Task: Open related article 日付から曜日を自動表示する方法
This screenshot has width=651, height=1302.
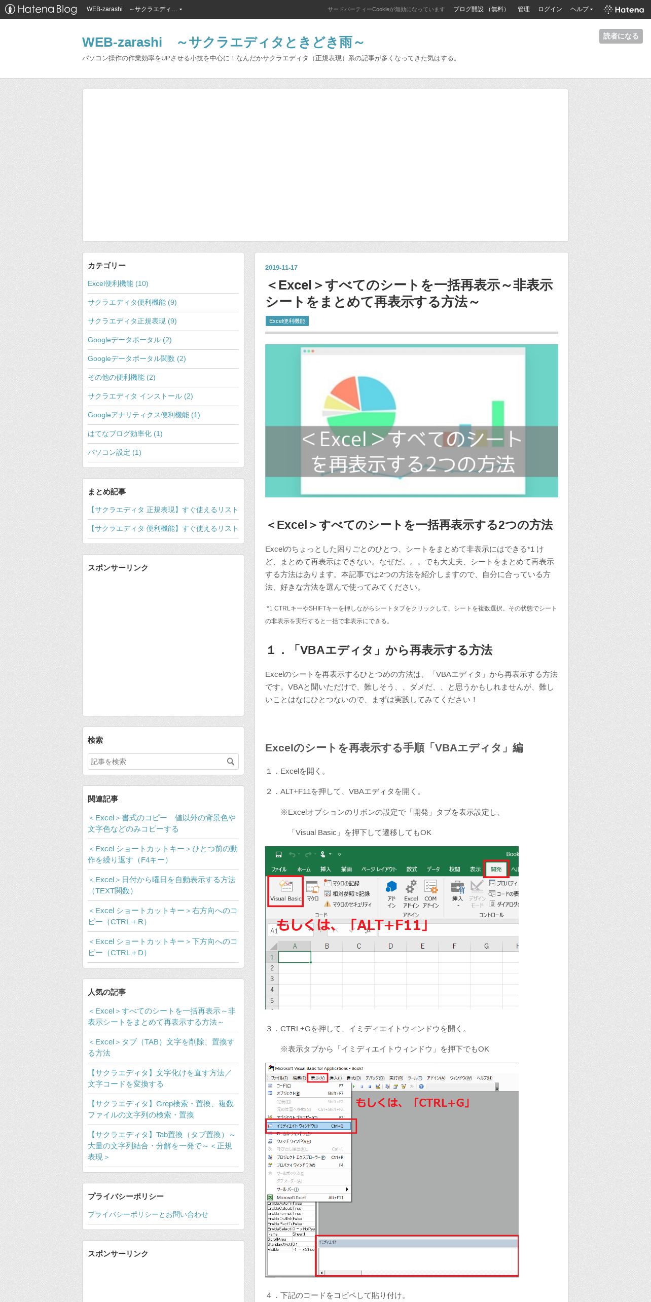Action: 162,885
